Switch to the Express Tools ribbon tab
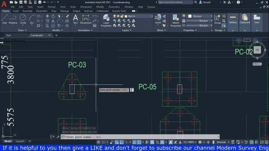Viewport: 269px width, 151px height. click(x=119, y=11)
